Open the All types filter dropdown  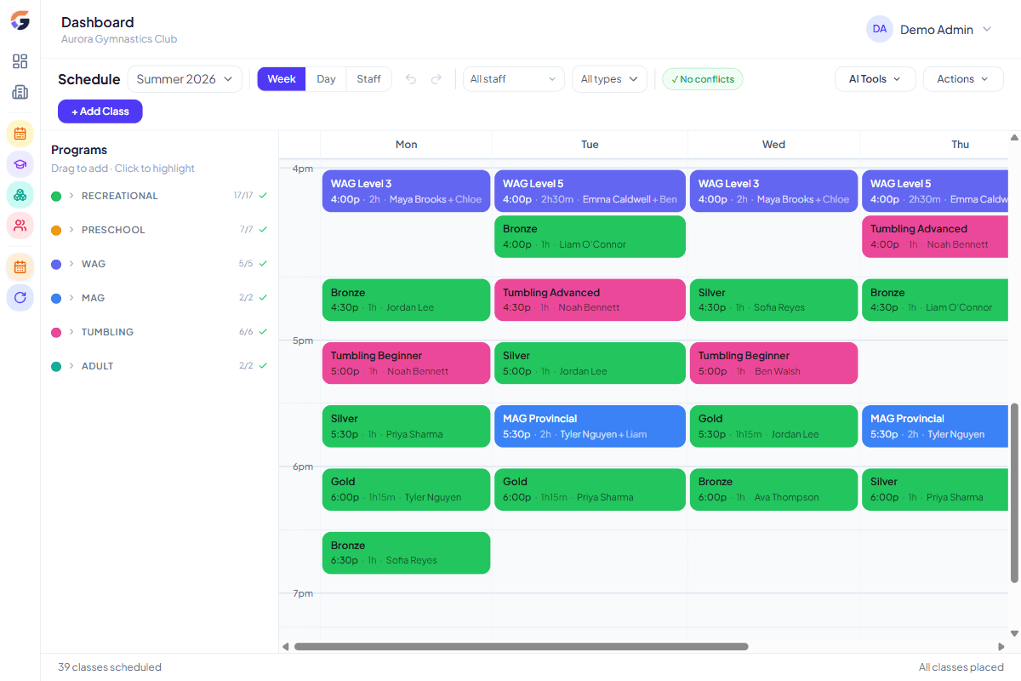click(609, 79)
